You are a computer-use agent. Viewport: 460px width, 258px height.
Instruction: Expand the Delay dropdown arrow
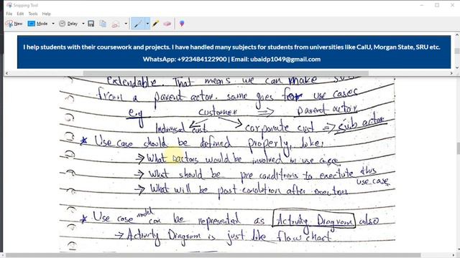[x=83, y=24]
